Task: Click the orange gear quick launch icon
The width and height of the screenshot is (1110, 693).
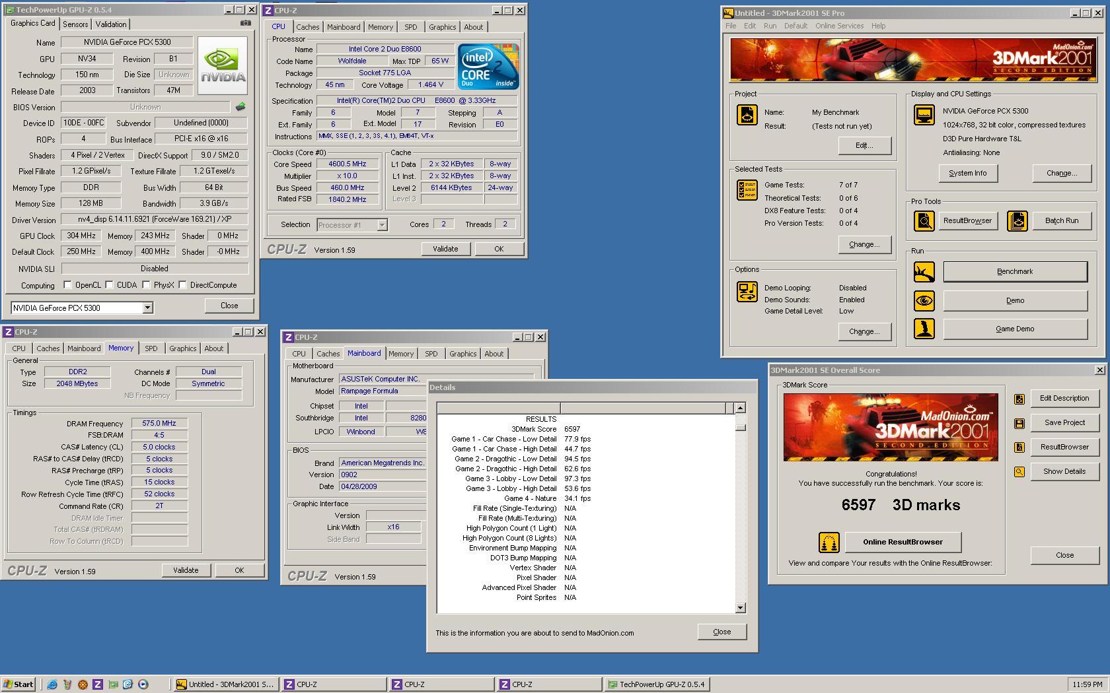Action: coord(83,684)
